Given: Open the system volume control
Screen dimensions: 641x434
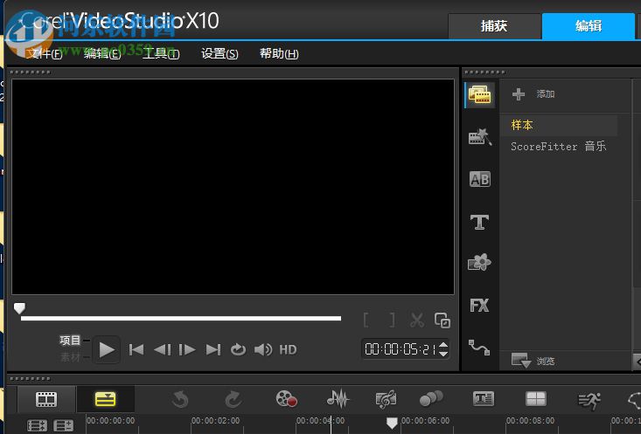Looking at the screenshot, I should (263, 350).
